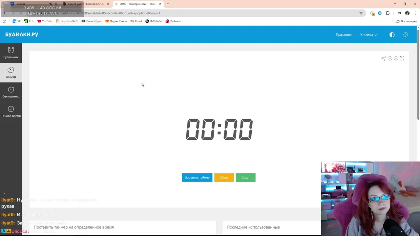
Task: Open the Точное время section
Action: point(11,112)
